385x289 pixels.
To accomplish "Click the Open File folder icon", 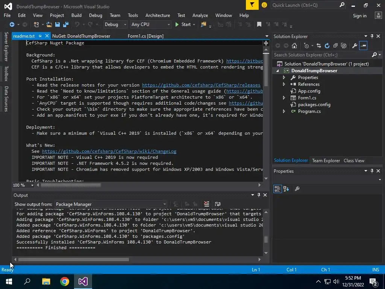I will 49,24.
